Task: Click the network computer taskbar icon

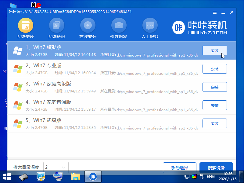Action: pyautogui.click(x=41, y=176)
